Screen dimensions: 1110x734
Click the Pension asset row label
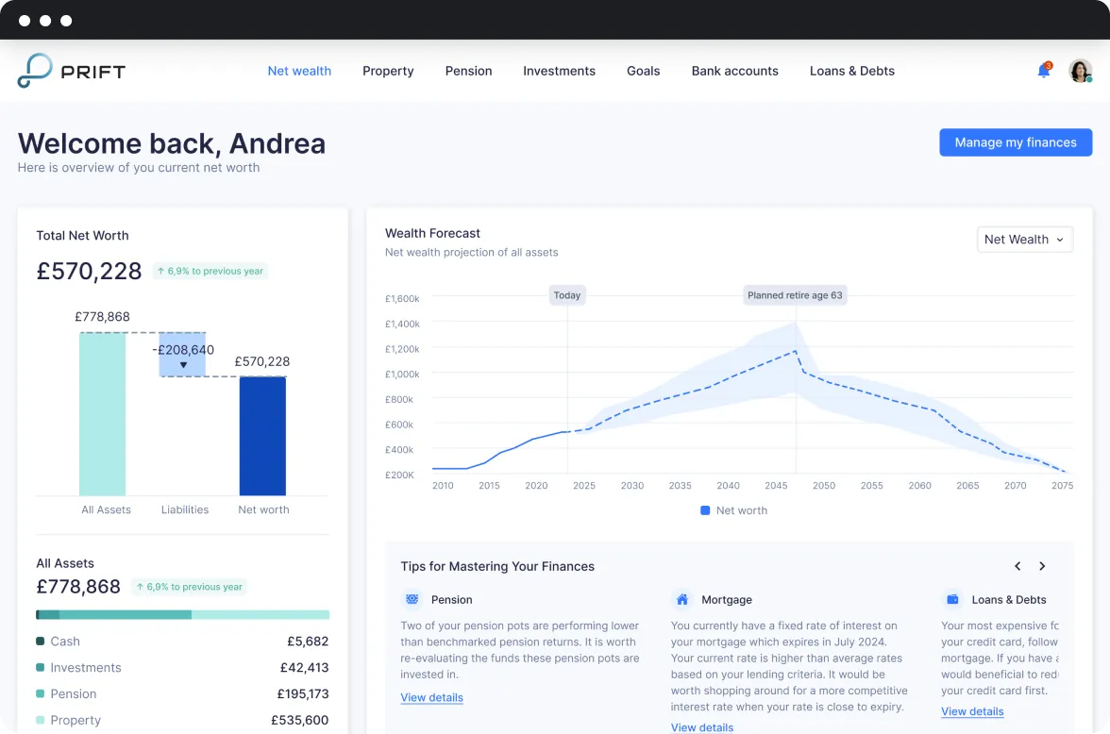pyautogui.click(x=74, y=693)
